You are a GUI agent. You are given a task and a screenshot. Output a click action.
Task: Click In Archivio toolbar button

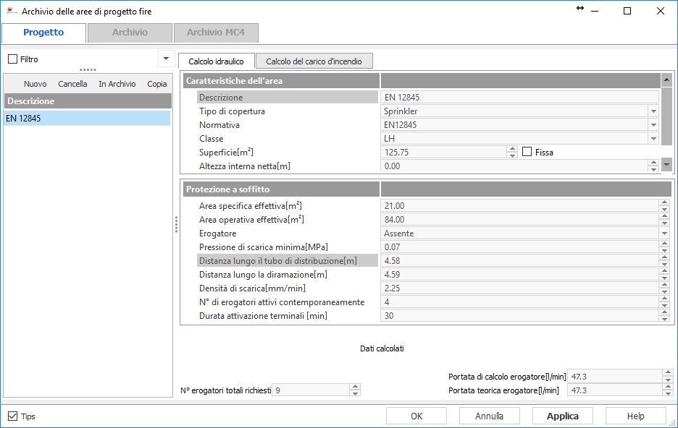click(x=117, y=84)
